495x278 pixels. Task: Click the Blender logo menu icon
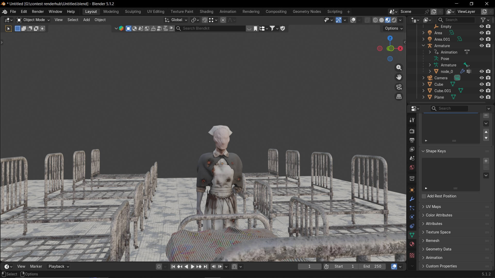click(x=4, y=12)
